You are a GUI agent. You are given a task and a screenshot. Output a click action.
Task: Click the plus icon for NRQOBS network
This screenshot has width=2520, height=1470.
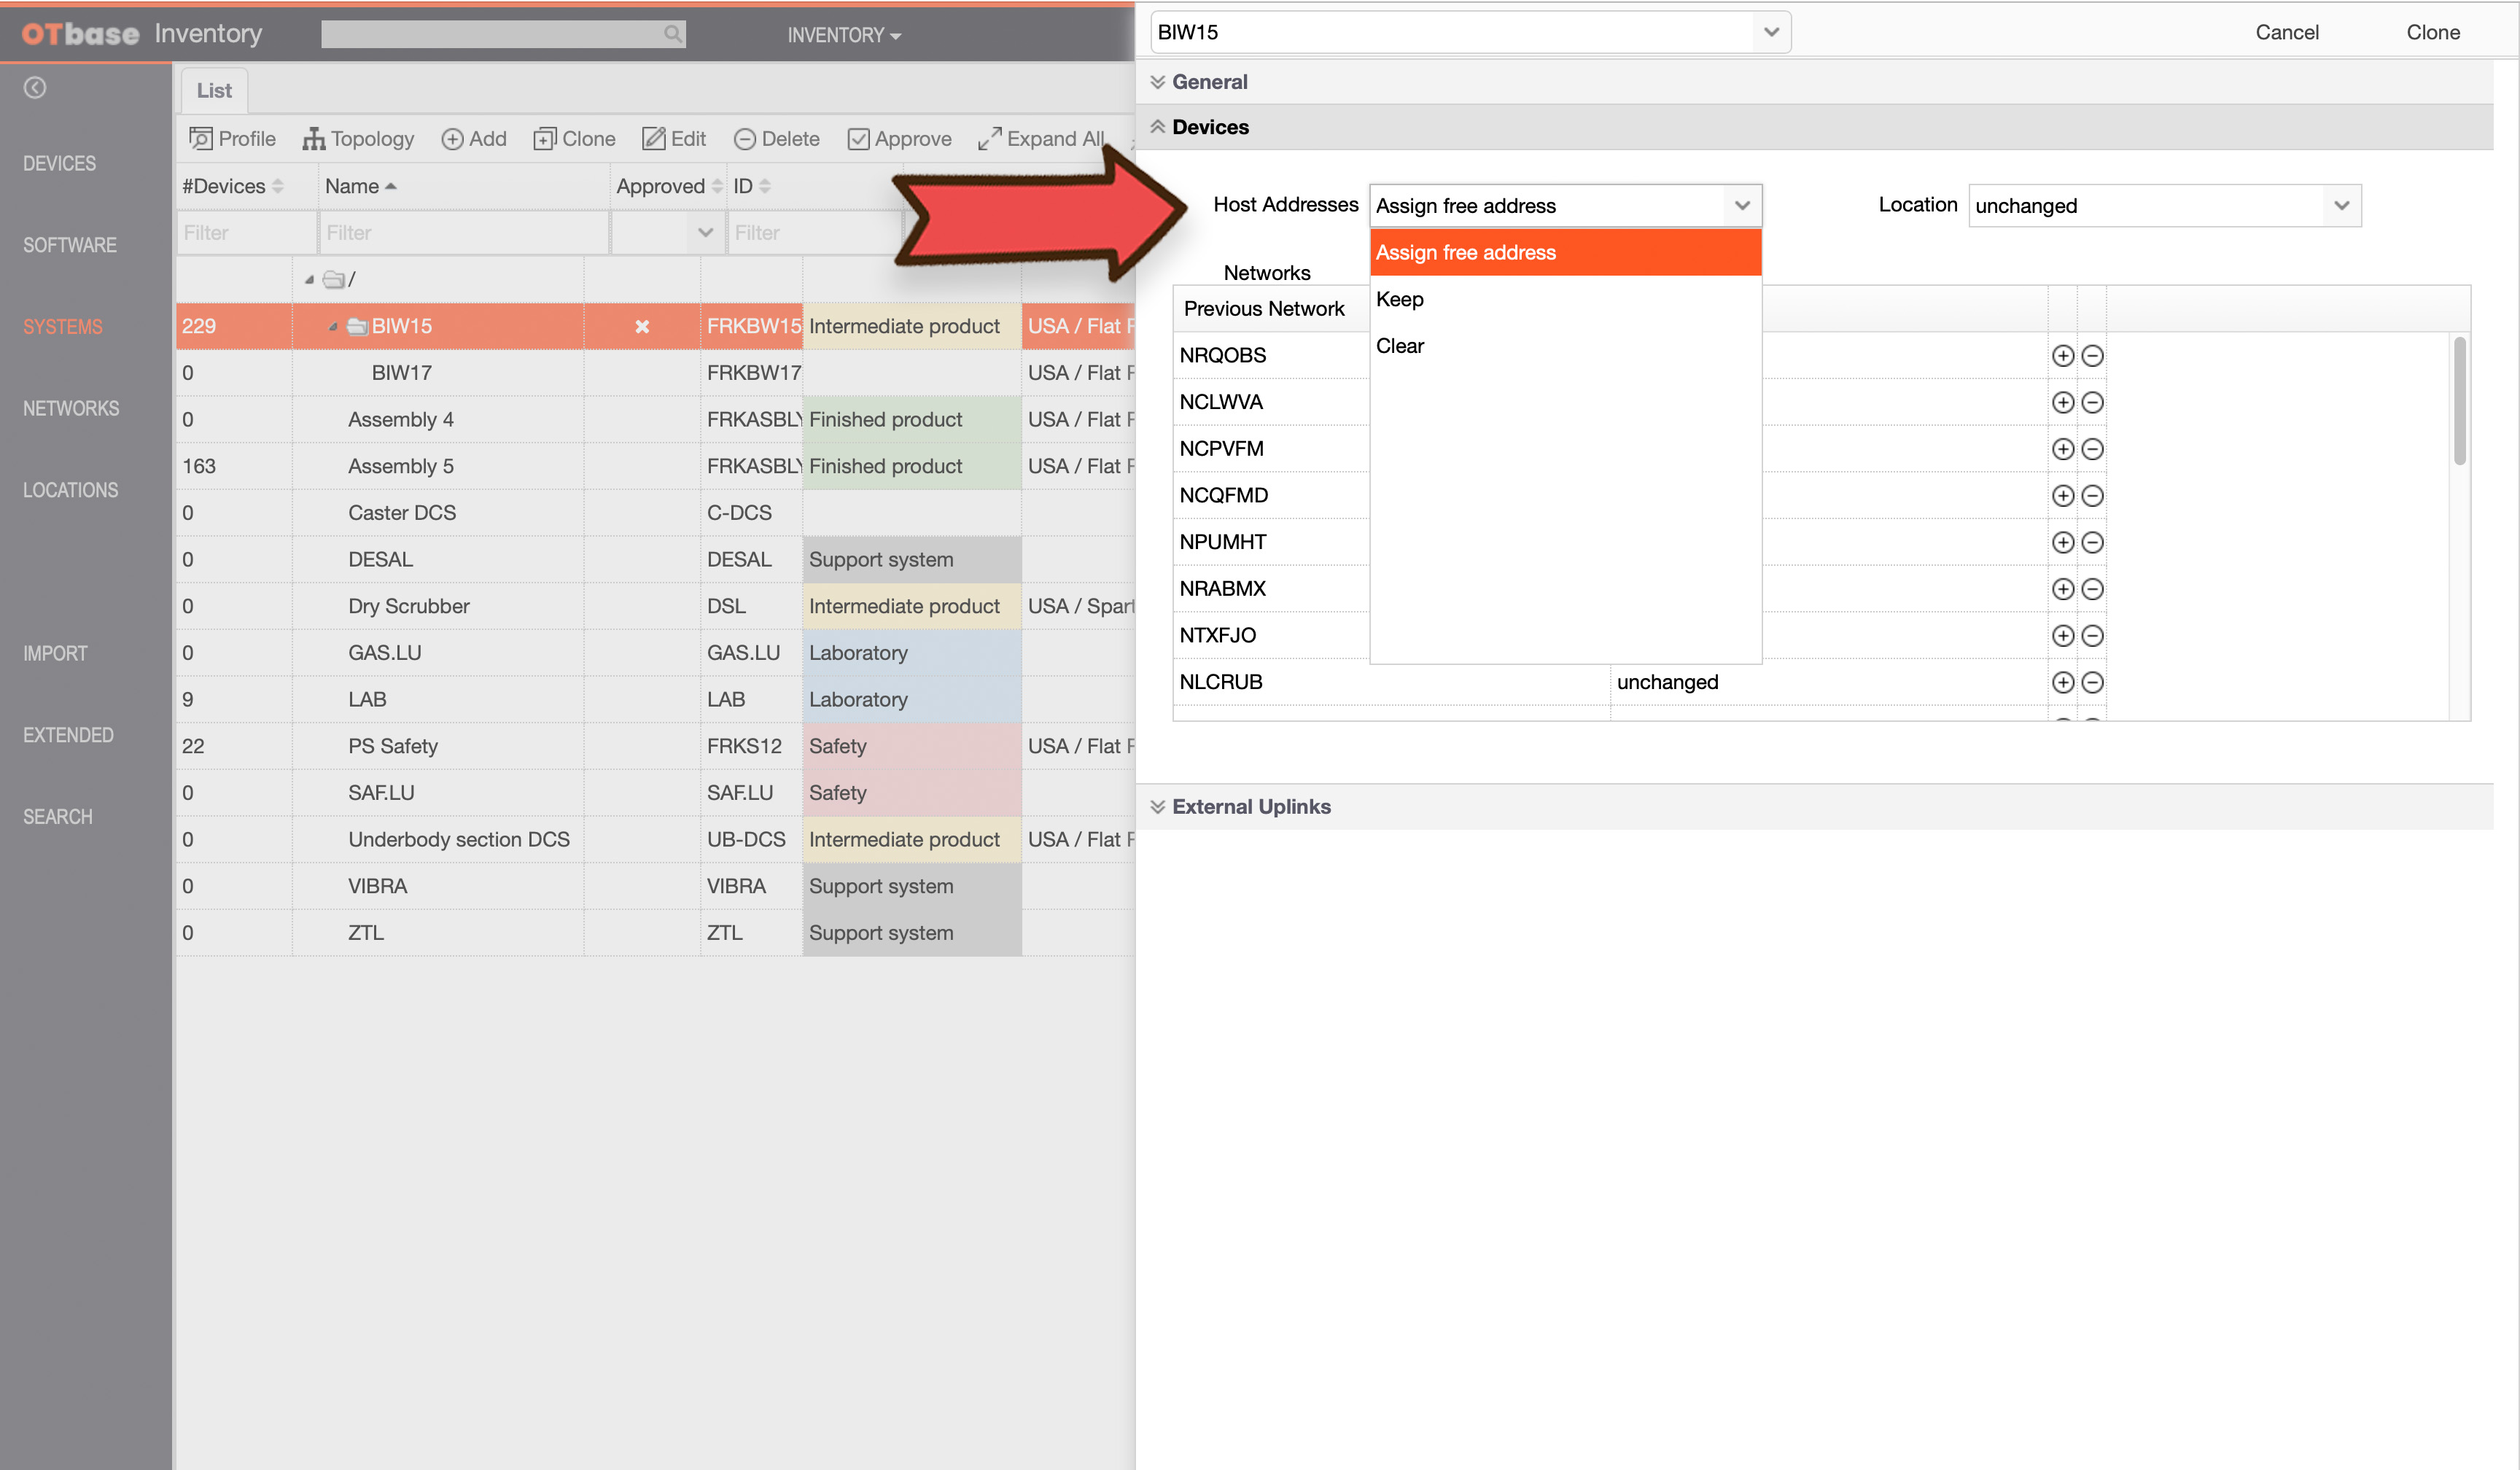click(x=2062, y=355)
